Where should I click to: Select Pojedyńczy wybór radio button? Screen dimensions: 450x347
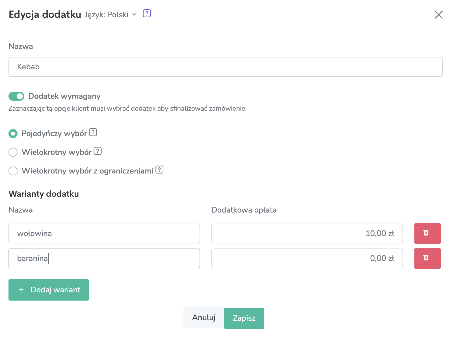[13, 134]
